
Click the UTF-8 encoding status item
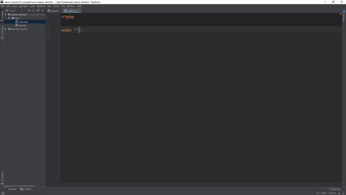[x=332, y=193]
